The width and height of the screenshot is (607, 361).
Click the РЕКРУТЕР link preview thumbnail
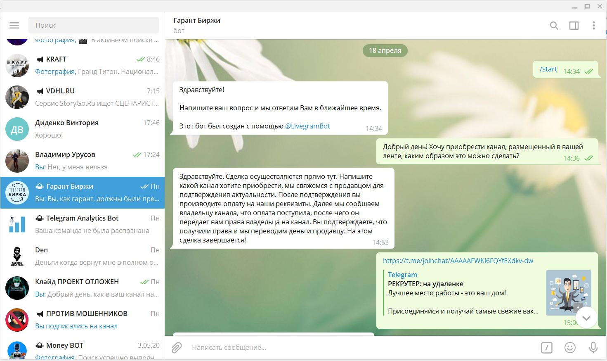[568, 292]
